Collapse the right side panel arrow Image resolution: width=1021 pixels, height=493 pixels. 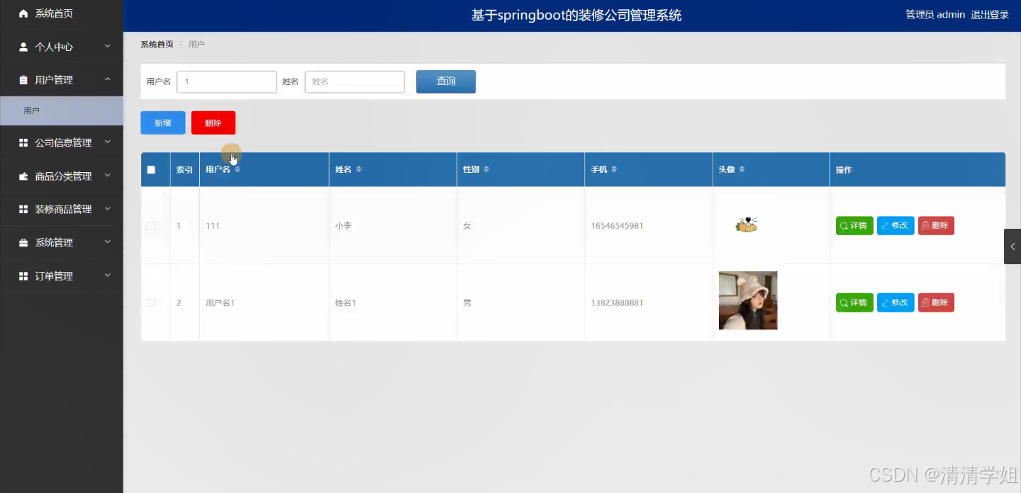[x=1012, y=246]
